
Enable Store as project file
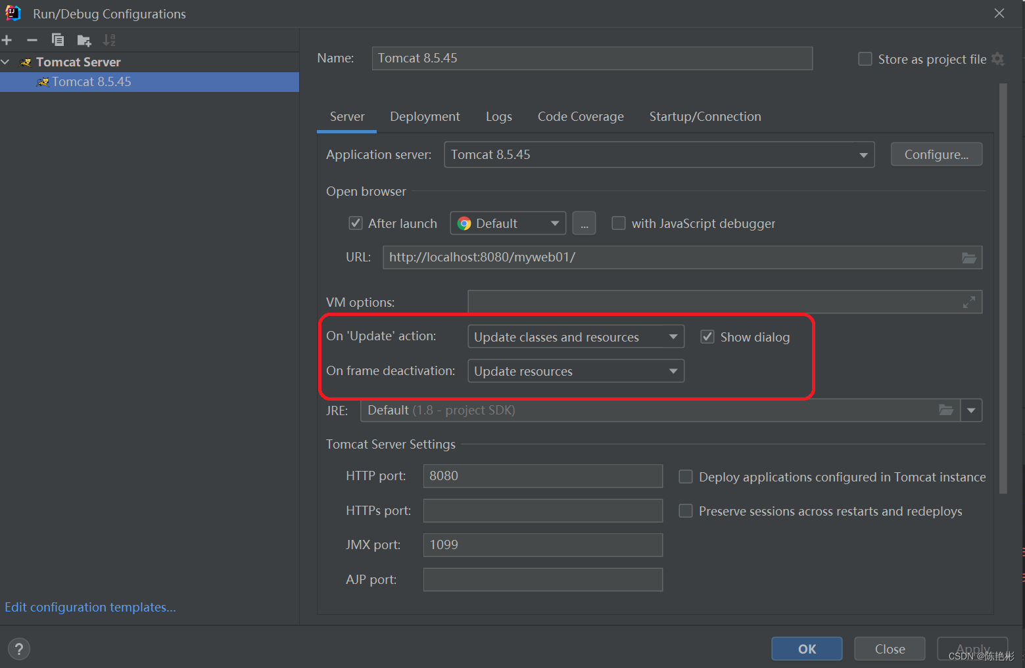[x=865, y=59]
